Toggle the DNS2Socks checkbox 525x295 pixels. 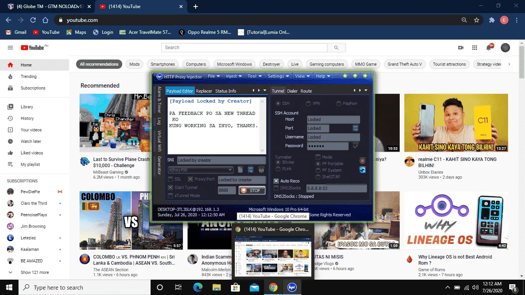pyautogui.click(x=276, y=188)
